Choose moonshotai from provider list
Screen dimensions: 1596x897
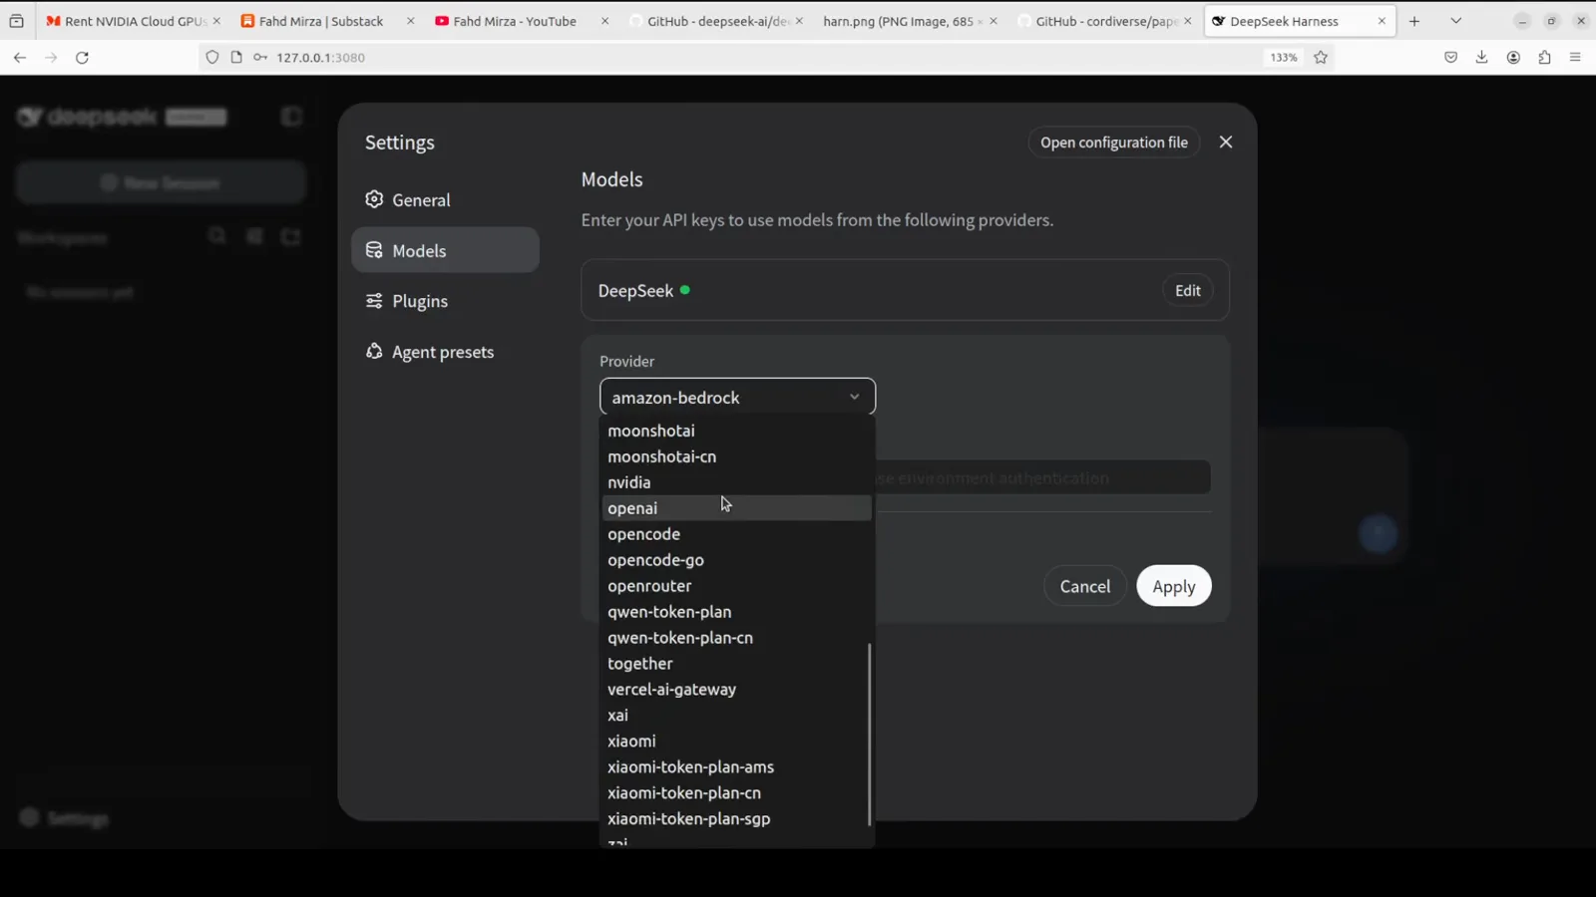[x=736, y=431]
